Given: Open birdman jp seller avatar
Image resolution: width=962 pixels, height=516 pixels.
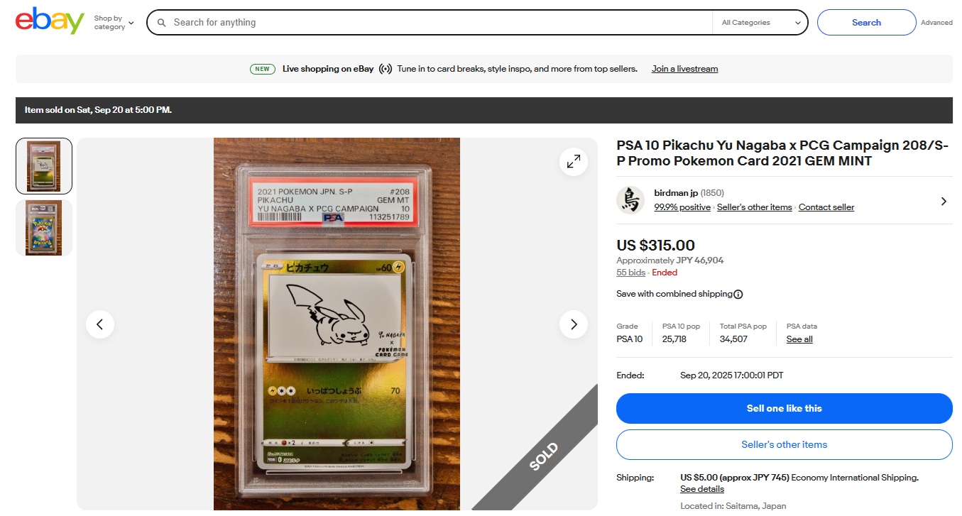Looking at the screenshot, I should (630, 200).
